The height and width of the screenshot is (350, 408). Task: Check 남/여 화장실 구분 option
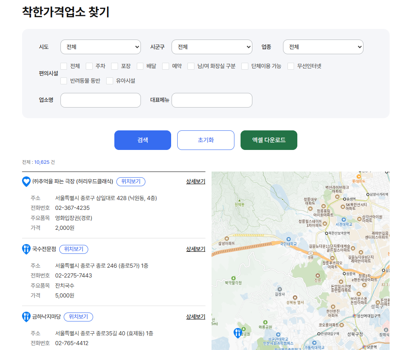click(191, 66)
